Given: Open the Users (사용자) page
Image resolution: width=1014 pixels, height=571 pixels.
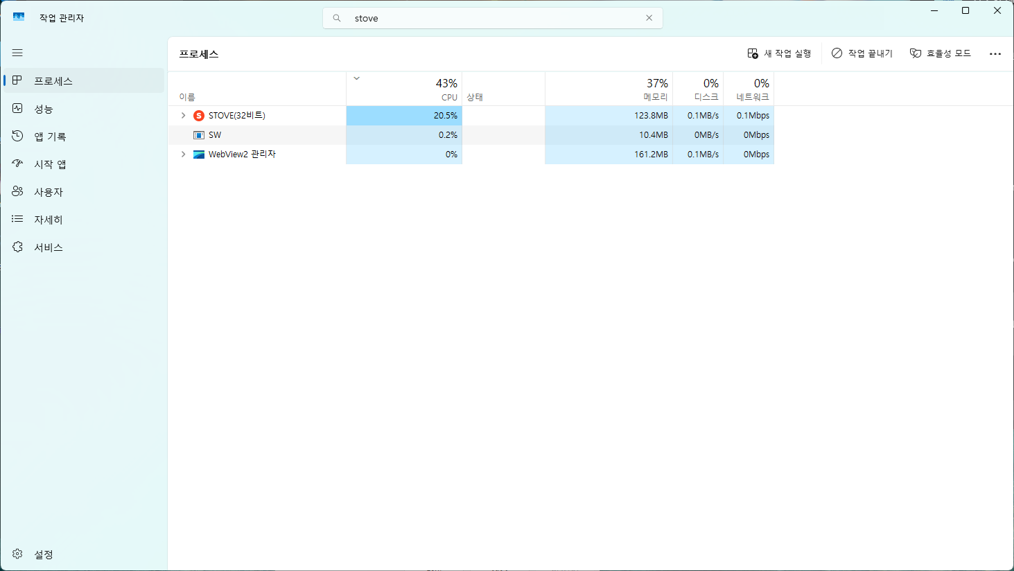Looking at the screenshot, I should point(49,192).
